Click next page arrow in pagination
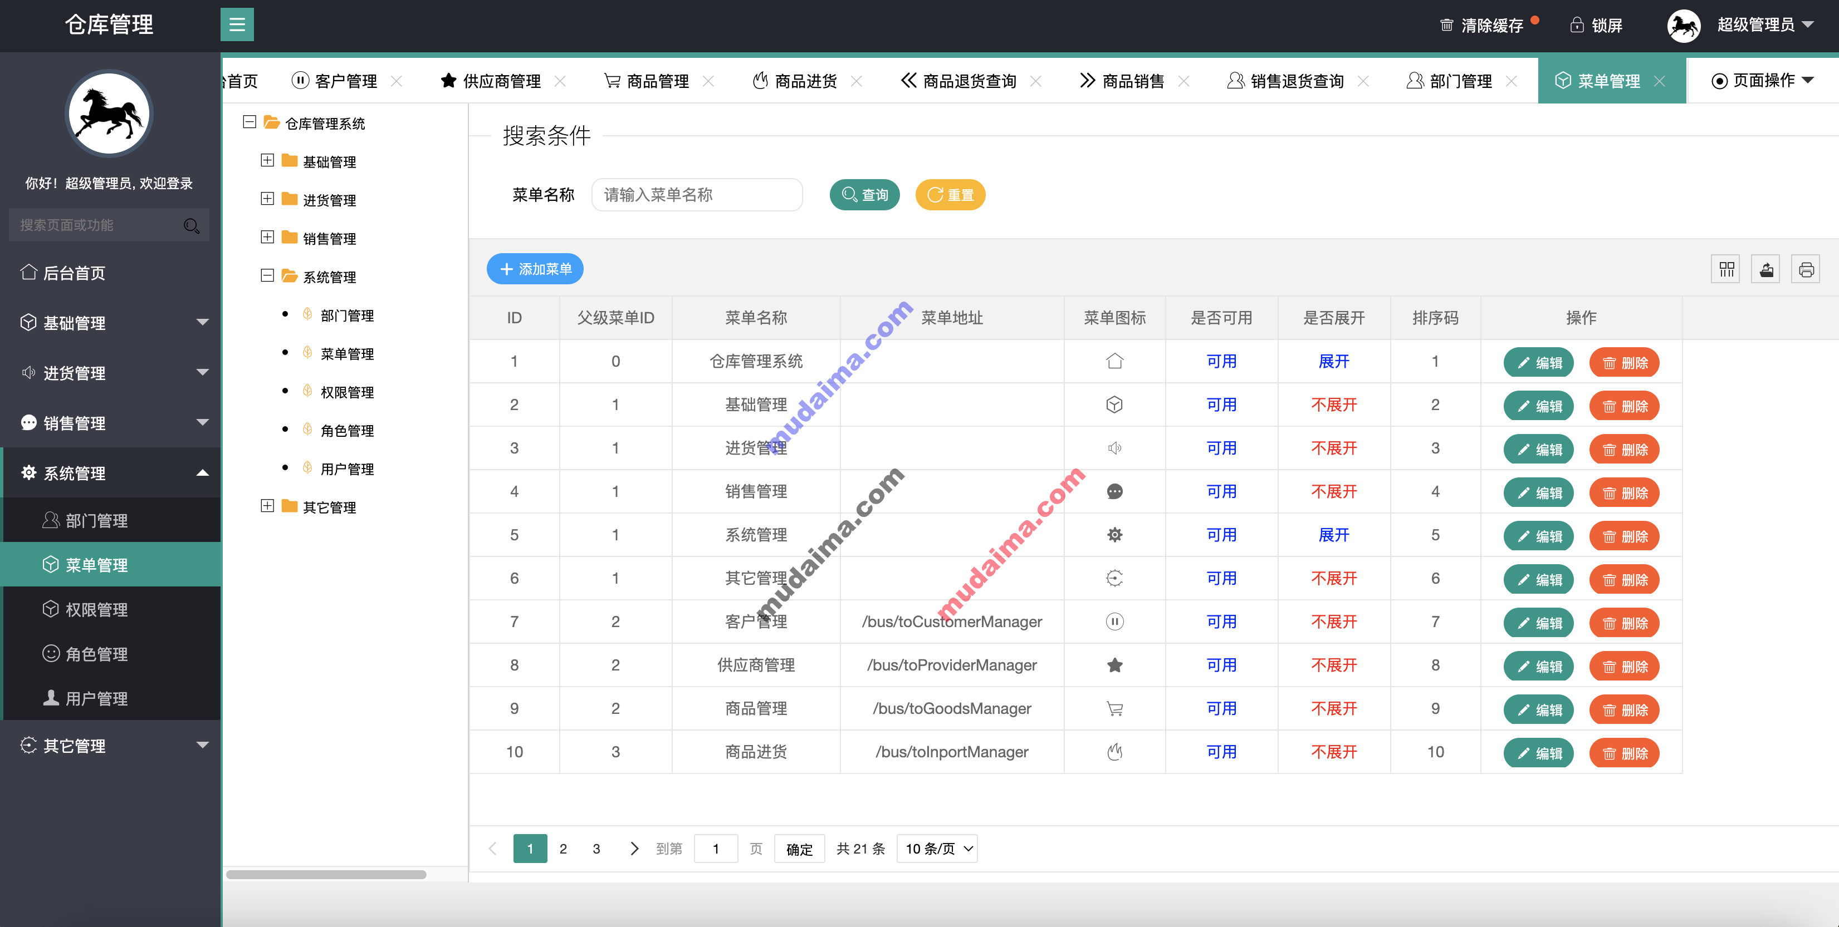 [x=634, y=849]
